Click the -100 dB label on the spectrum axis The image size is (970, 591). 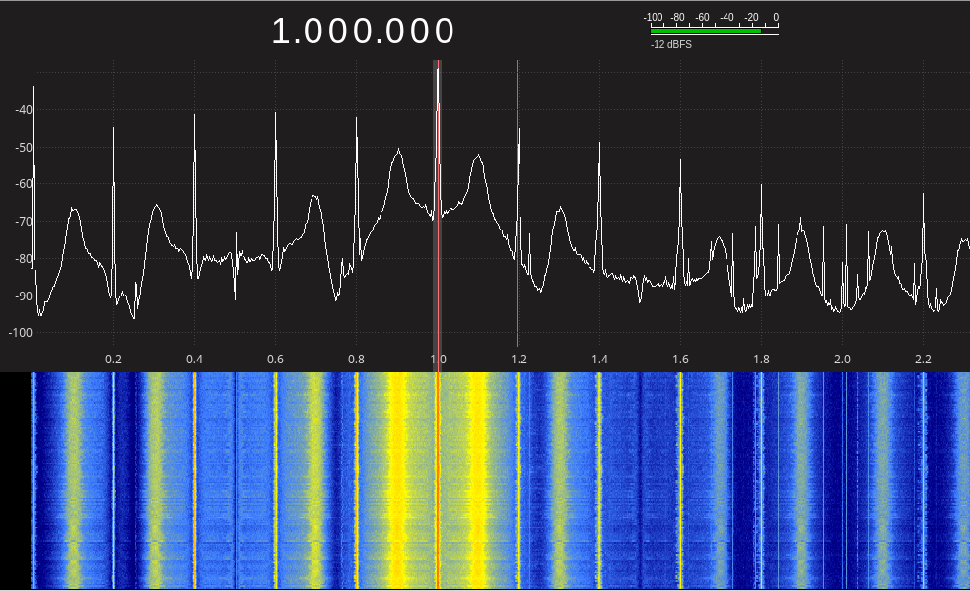coord(21,333)
